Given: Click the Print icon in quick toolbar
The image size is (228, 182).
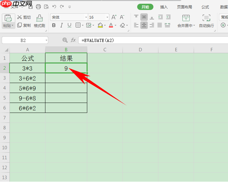Looking at the screenshot, I should pos(39,7).
